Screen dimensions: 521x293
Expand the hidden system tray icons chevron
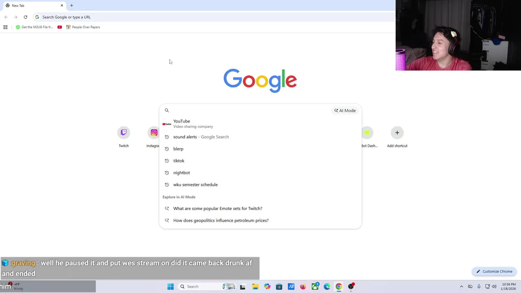tap(461, 286)
